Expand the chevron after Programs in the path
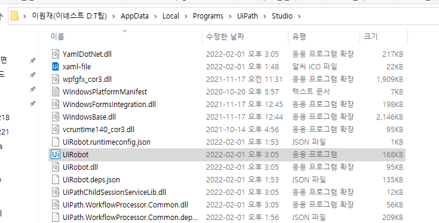The image size is (439, 223). (230, 16)
